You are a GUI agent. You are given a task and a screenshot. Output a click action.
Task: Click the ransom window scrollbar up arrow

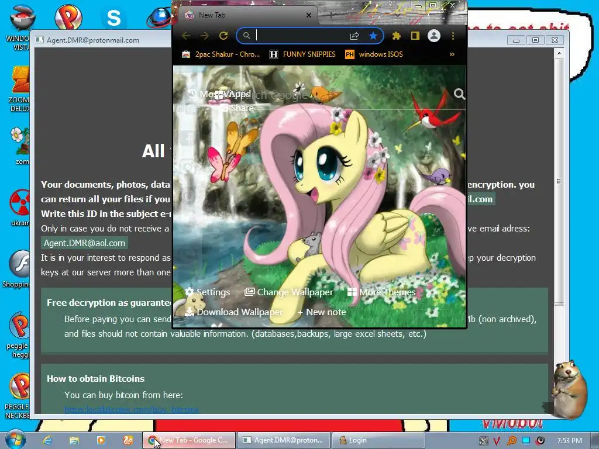(x=559, y=53)
